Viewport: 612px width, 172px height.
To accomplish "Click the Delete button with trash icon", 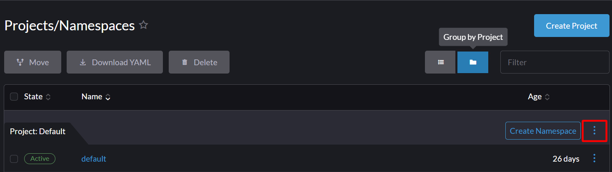I will click(x=199, y=62).
